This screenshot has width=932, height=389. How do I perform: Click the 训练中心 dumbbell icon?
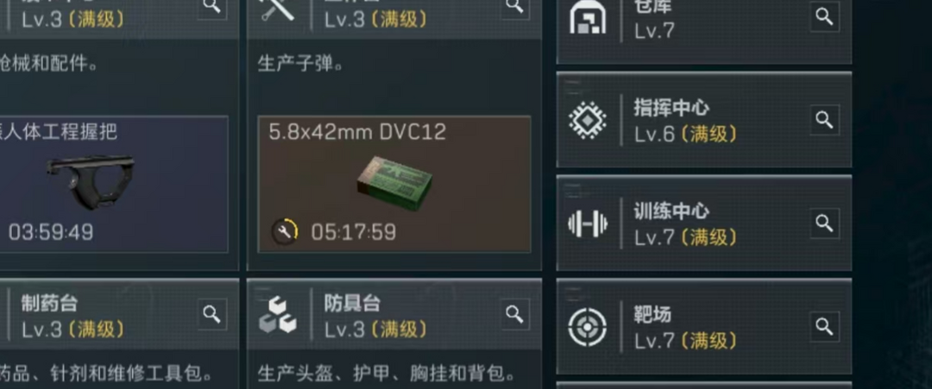[x=588, y=224]
